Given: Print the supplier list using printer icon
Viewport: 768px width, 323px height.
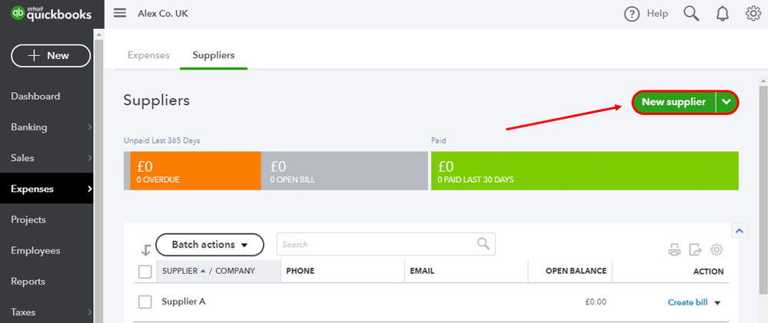Looking at the screenshot, I should pos(674,249).
